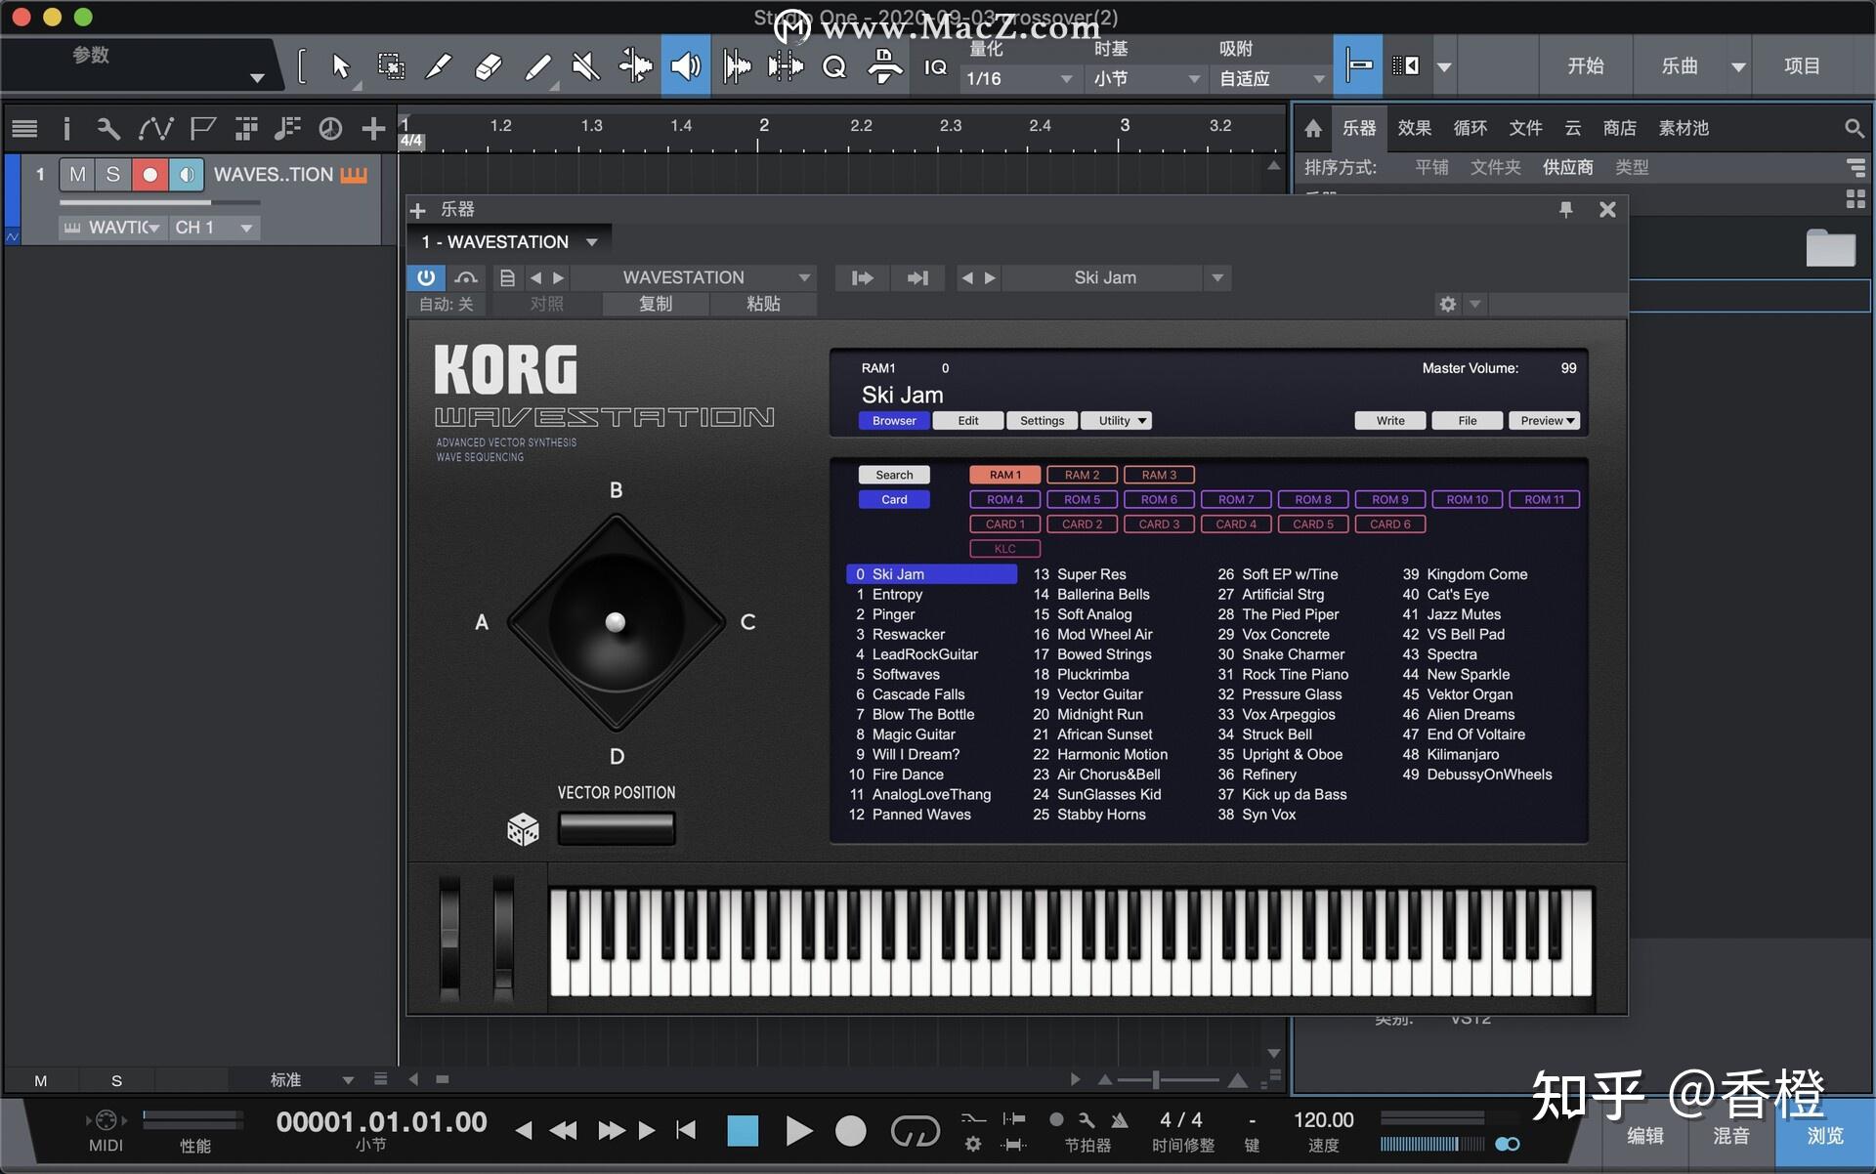Click the Edit button in Wavestation
The height and width of the screenshot is (1174, 1876).
click(x=966, y=420)
